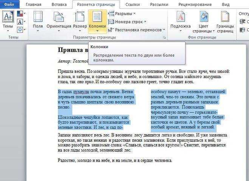Viewport: 249px width, 181px height.
Task: Switch to the Главная tab
Action: click(34, 5)
